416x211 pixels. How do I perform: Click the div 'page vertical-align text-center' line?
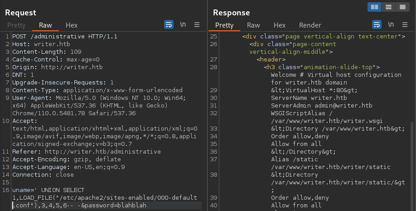click(x=324, y=37)
